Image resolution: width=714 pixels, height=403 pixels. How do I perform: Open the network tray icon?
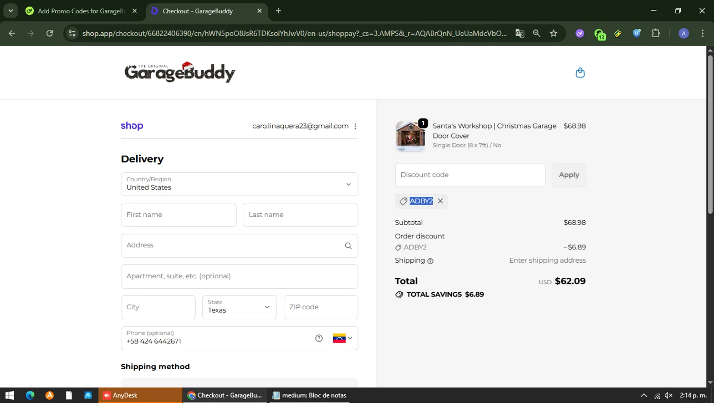click(x=657, y=395)
